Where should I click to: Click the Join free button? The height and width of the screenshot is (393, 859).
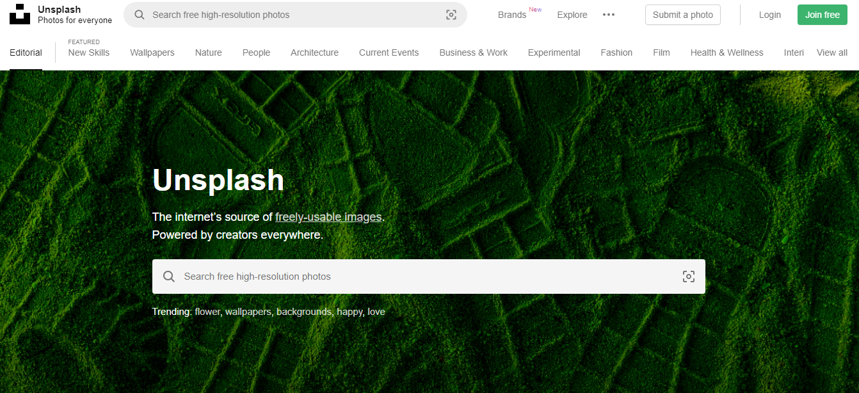coord(823,15)
